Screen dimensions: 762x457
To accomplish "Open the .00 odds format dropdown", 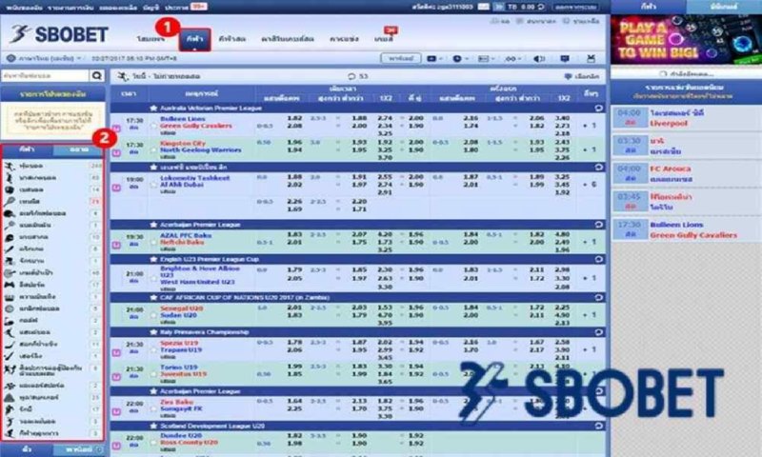I will click(x=512, y=59).
